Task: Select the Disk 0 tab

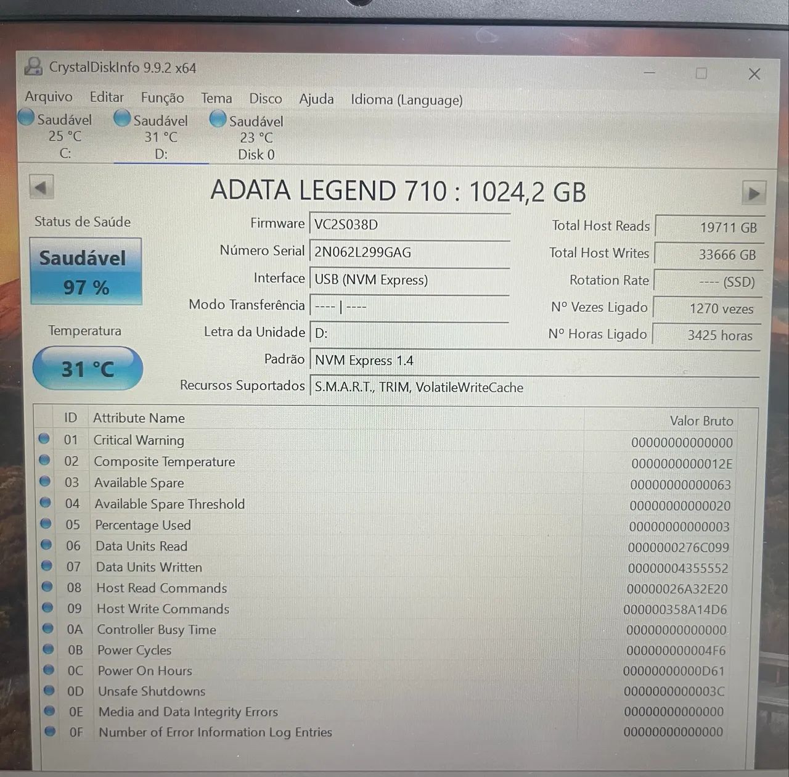Action: coord(256,138)
